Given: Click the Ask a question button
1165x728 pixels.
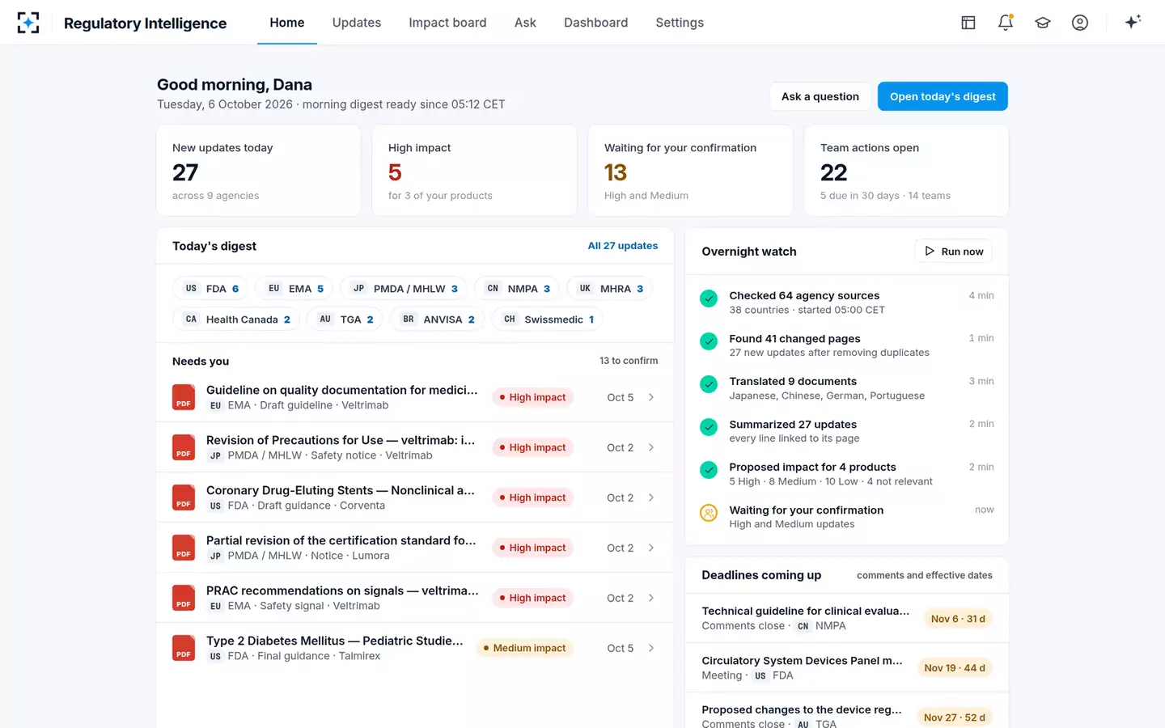Looking at the screenshot, I should (820, 96).
